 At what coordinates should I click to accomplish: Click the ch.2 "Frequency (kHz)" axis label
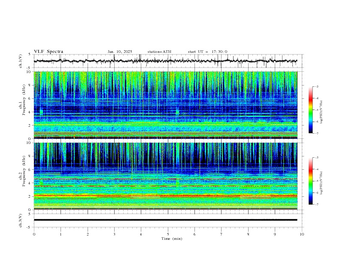pyautogui.click(x=24, y=171)
